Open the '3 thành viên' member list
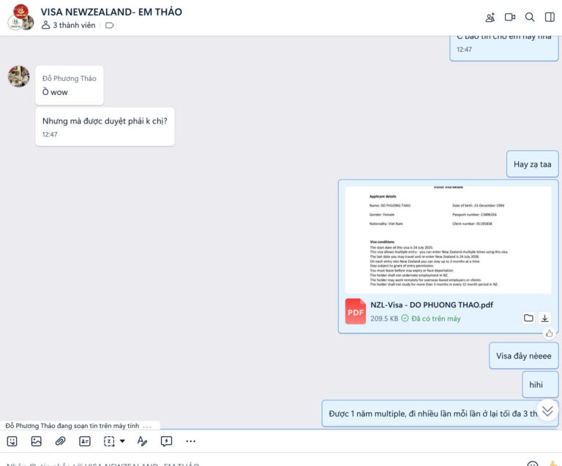This screenshot has height=466, width=562. 69,25
